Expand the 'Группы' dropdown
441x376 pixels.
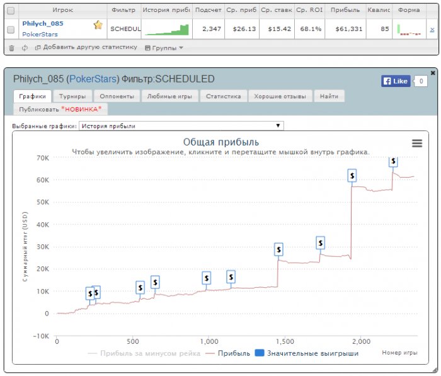point(164,48)
